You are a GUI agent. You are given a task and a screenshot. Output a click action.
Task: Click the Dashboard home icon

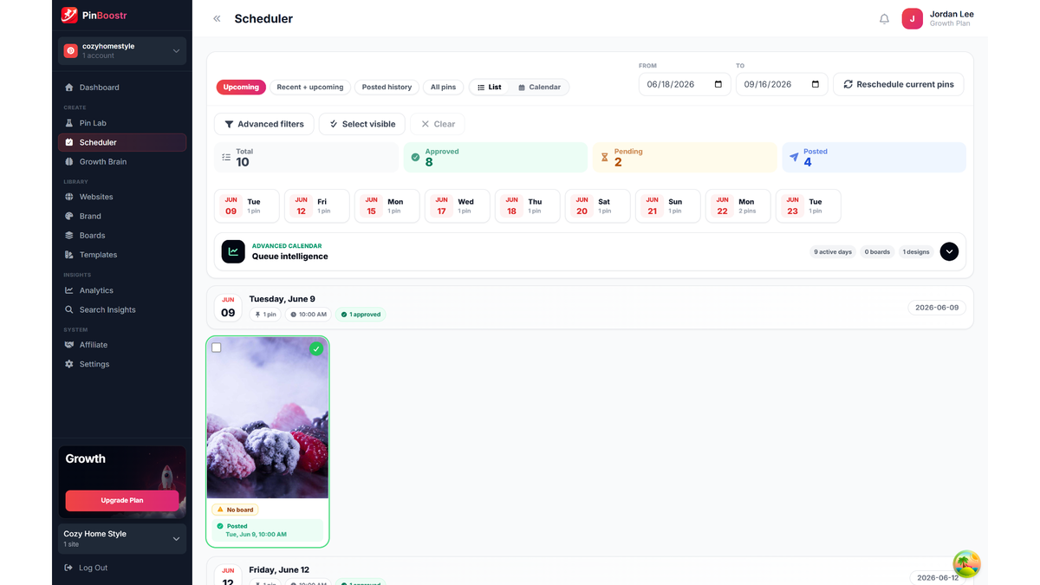pos(69,88)
